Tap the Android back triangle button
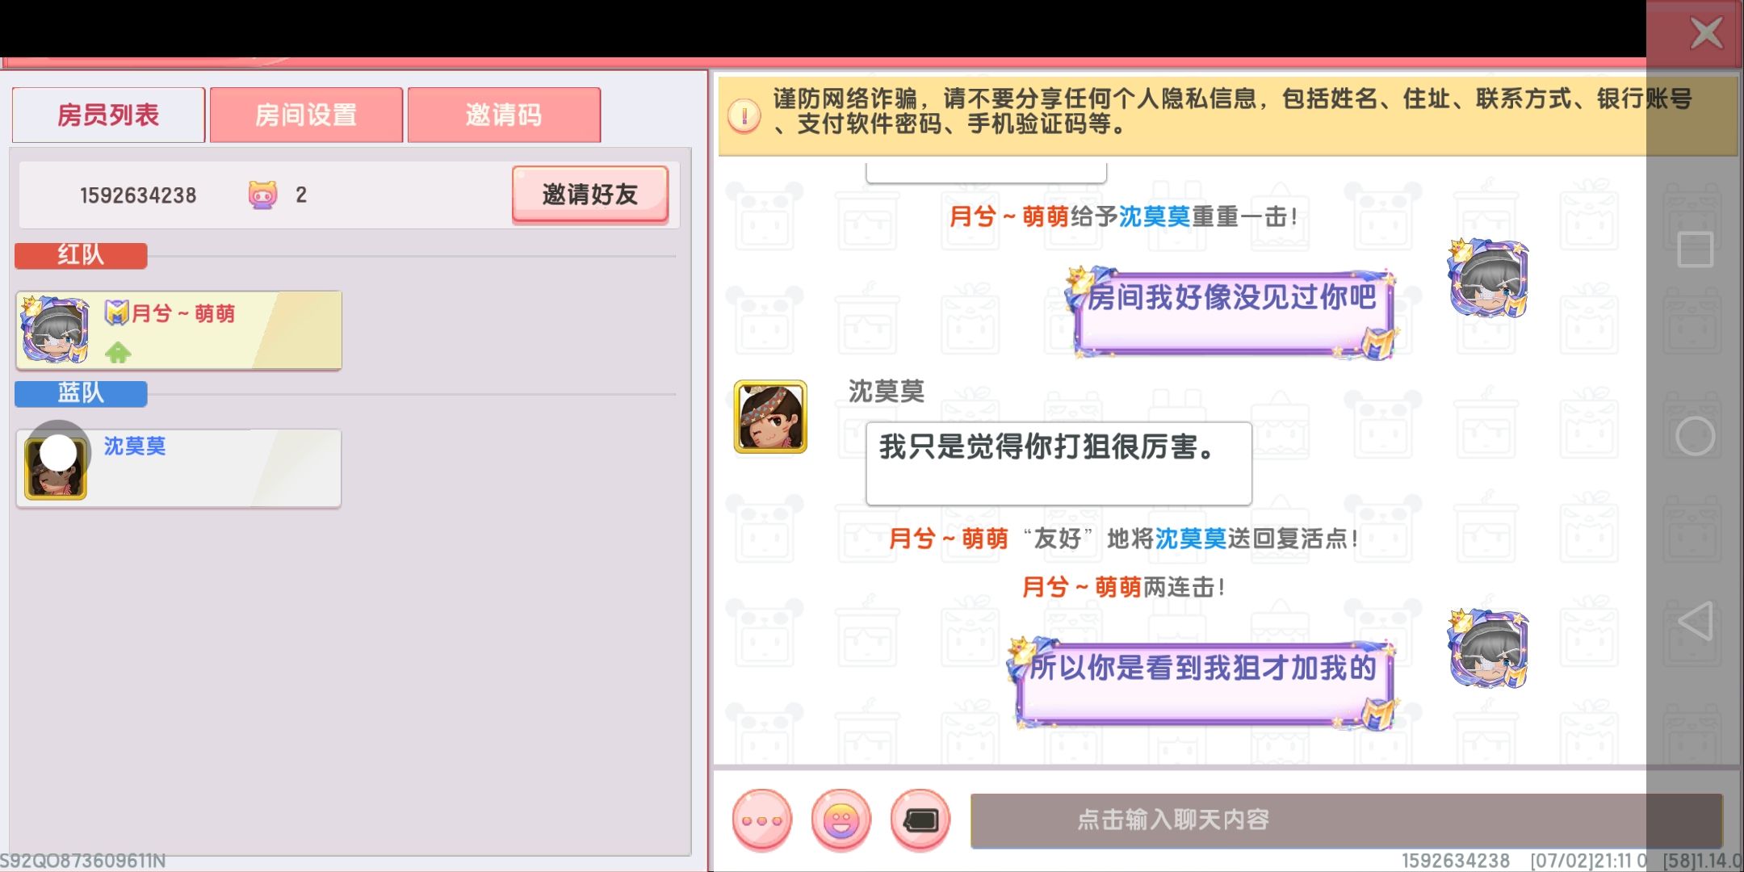This screenshot has width=1744, height=872. (1695, 622)
